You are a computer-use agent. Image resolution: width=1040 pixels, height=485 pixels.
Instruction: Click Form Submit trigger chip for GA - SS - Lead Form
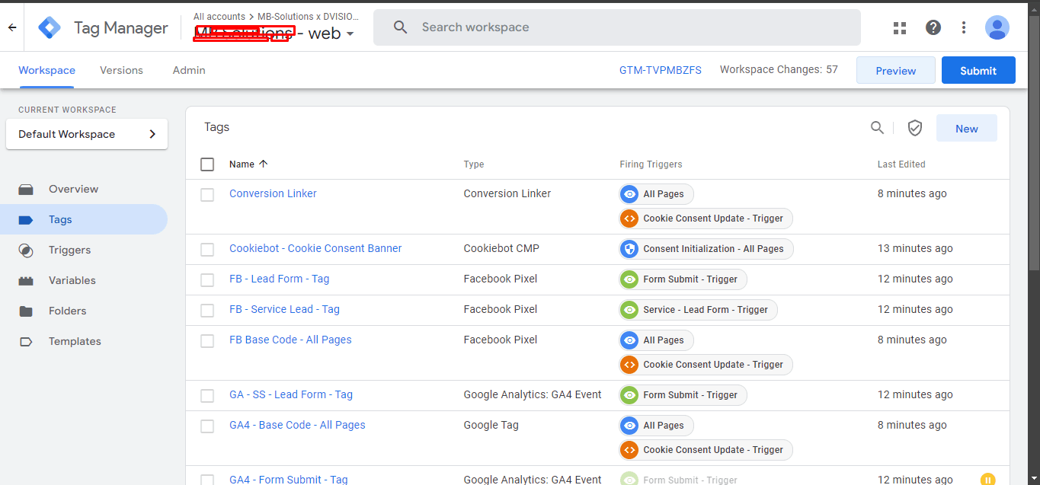(x=683, y=395)
